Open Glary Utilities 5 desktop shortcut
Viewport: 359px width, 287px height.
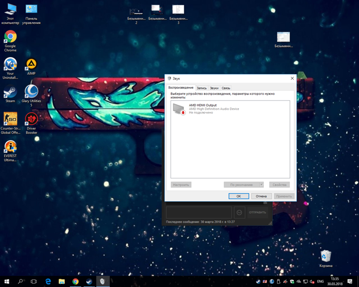point(31,96)
